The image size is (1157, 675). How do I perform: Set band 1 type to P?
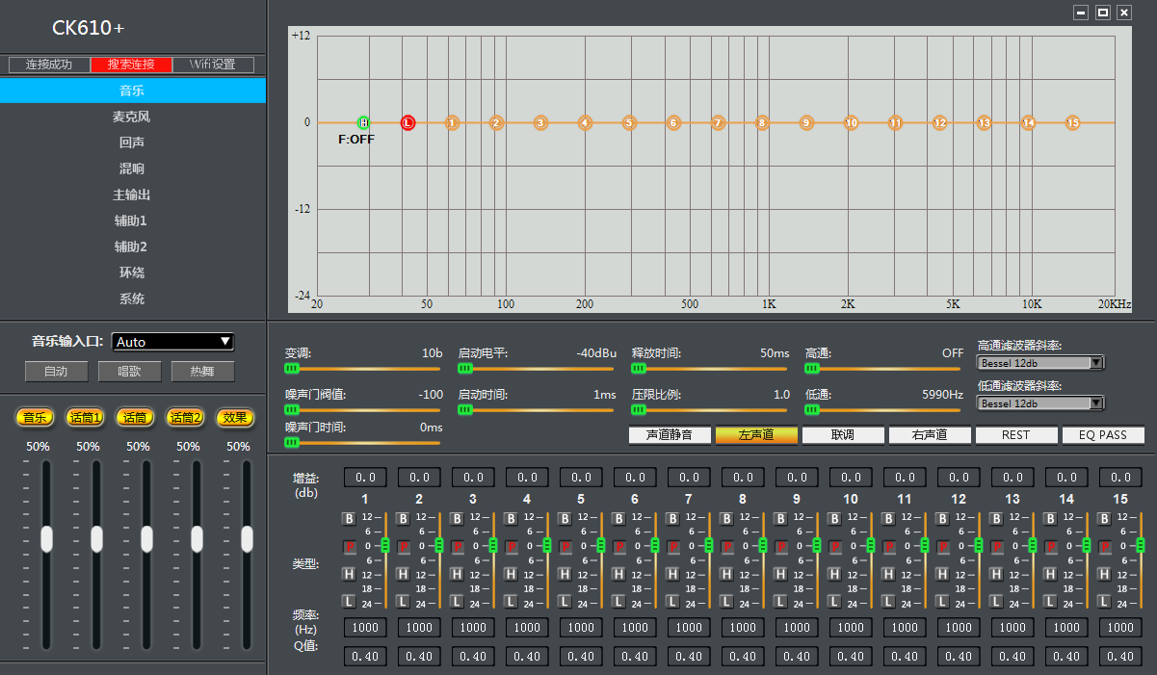point(350,546)
